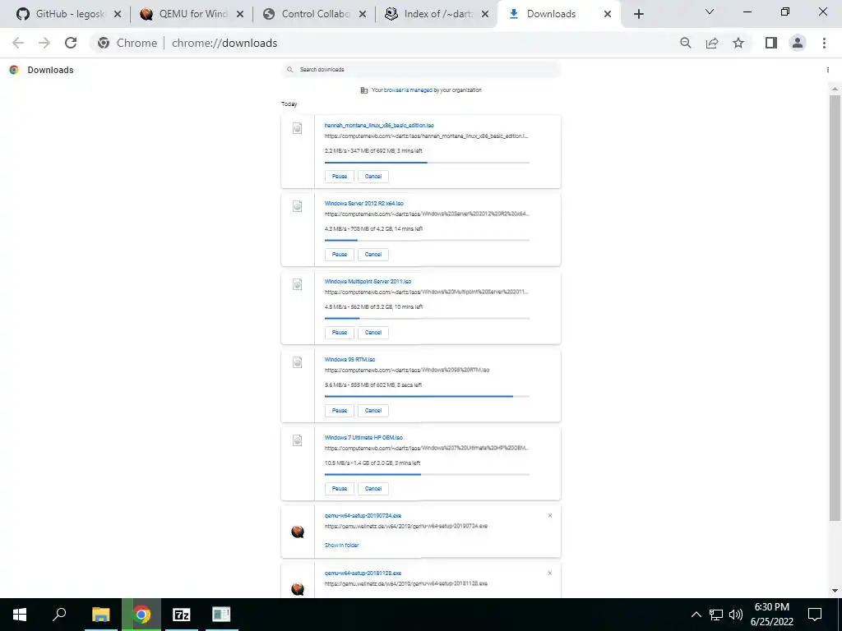Click the page vertical scrollbar thumb

[x=835, y=308]
